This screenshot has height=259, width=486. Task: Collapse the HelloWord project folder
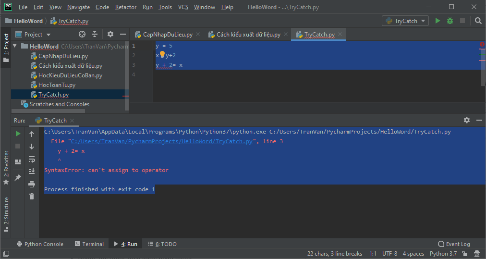(x=15, y=47)
